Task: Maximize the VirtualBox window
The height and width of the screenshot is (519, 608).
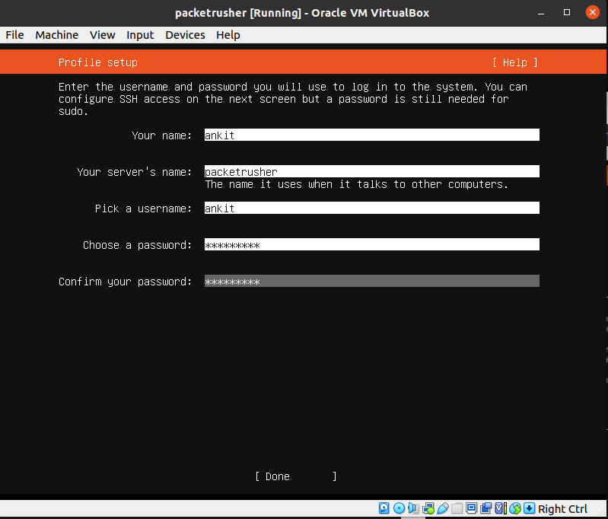Action: (x=566, y=12)
